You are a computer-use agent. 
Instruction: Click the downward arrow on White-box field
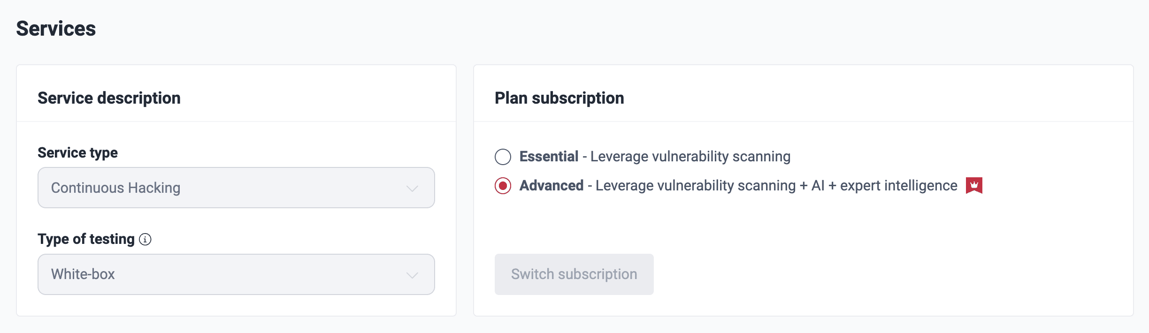(x=412, y=274)
